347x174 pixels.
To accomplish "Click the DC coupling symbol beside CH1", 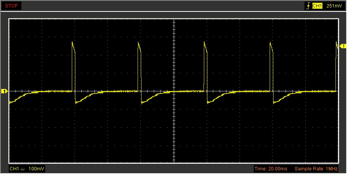I will coord(23,169).
